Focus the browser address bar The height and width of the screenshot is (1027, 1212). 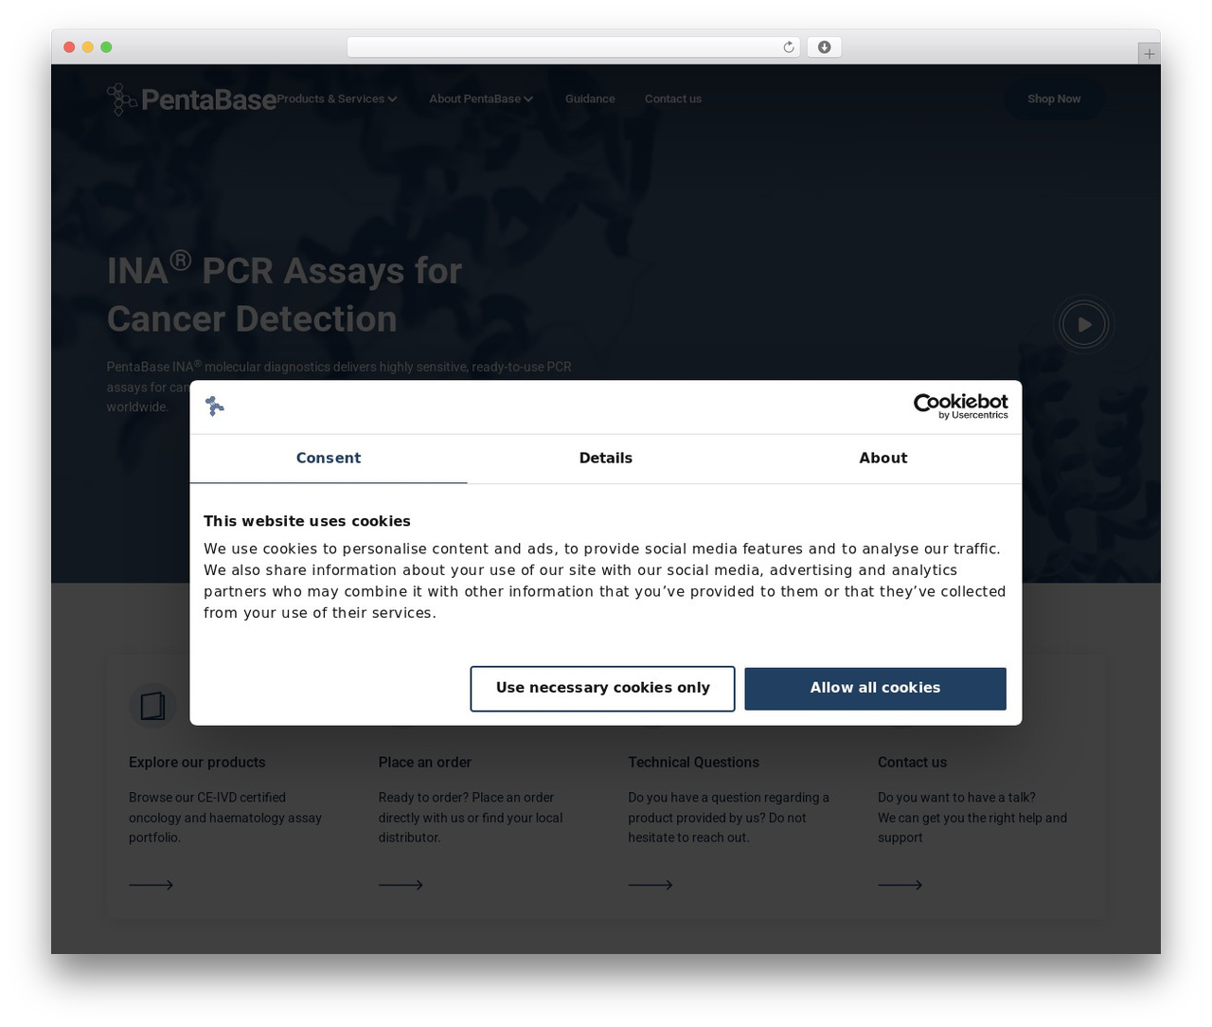pos(574,47)
